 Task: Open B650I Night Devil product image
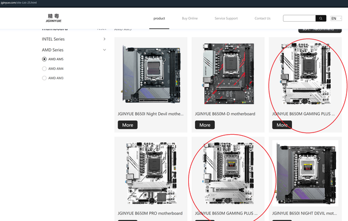click(152, 74)
